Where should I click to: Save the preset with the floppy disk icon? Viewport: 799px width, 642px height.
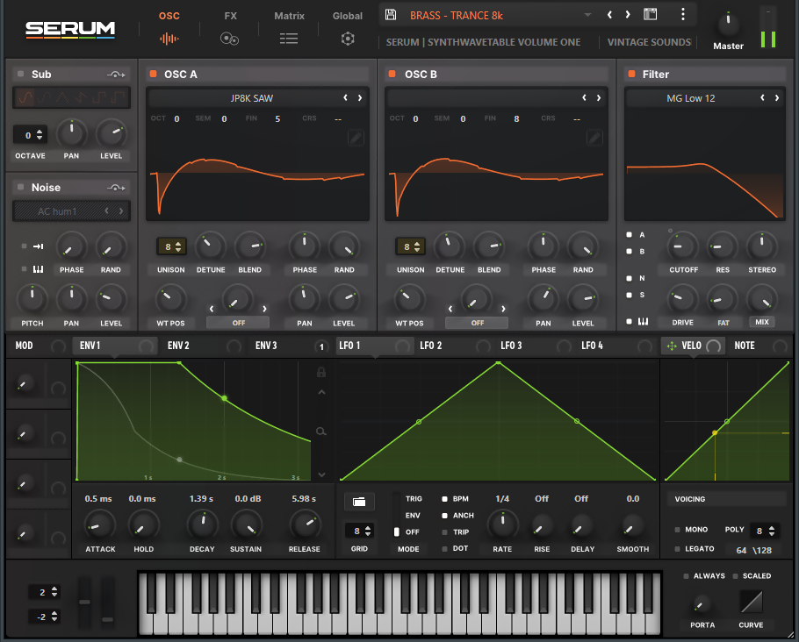391,14
